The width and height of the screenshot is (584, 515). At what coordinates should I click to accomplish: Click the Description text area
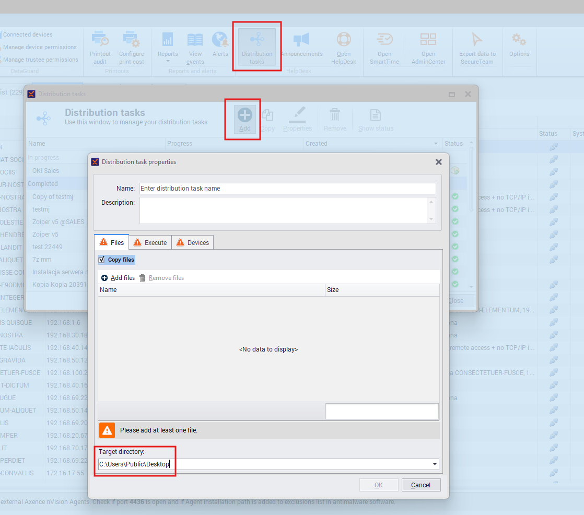pyautogui.click(x=284, y=210)
